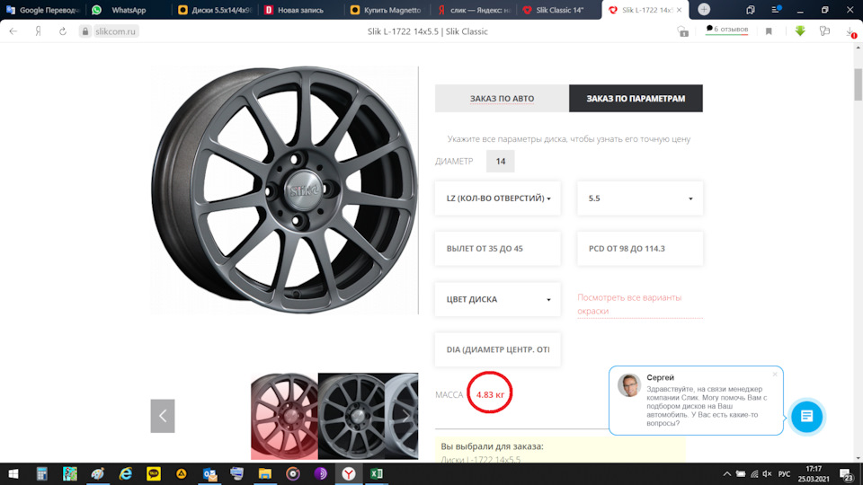Image resolution: width=863 pixels, height=485 pixels.
Task: Switch to the Новая запись tab
Action: (301, 10)
